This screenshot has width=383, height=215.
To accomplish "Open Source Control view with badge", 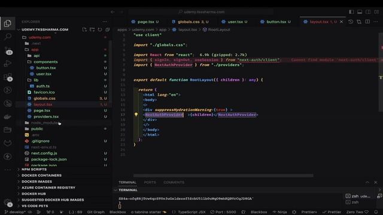I will point(8,50).
